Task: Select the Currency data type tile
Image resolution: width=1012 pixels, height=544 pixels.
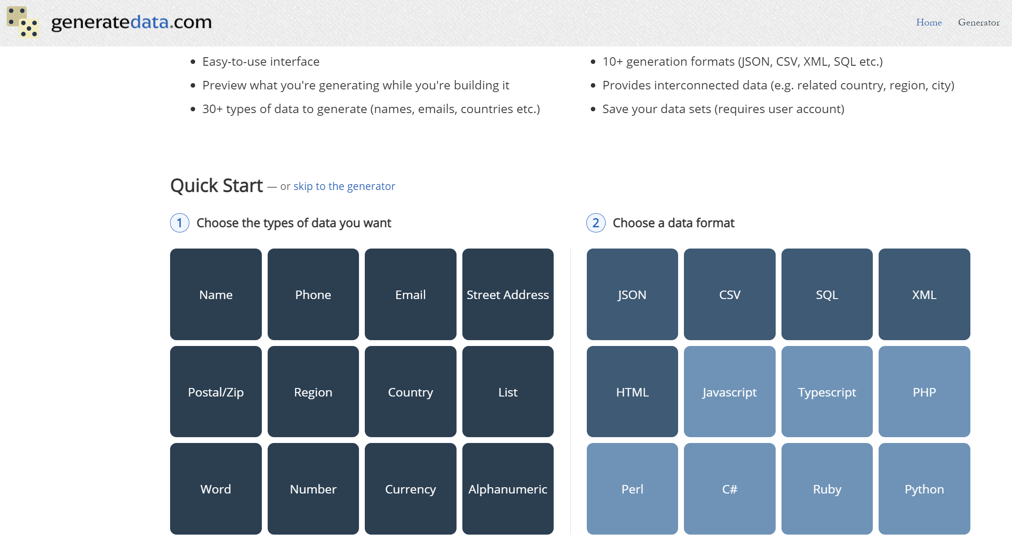Action: pos(410,489)
